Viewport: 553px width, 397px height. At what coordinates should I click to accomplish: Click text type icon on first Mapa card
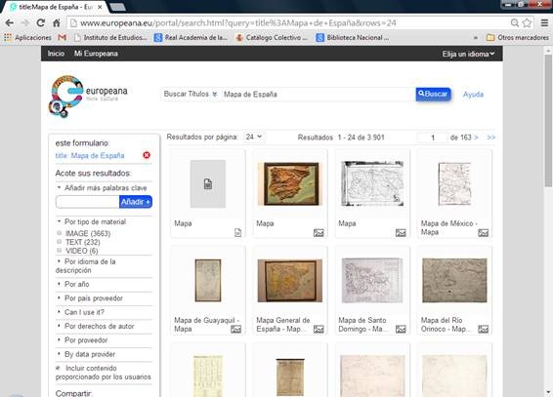coord(238,232)
